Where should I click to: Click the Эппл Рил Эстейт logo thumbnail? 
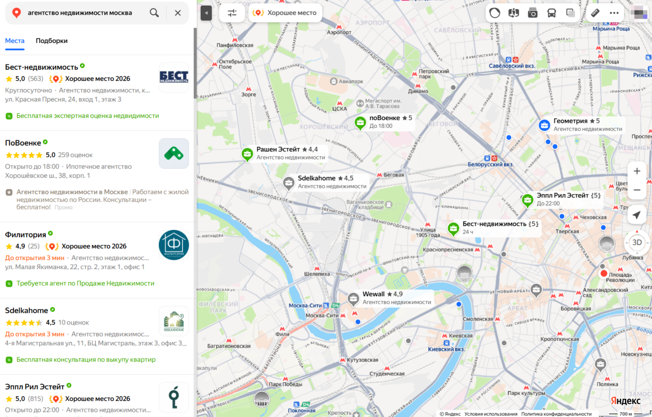pyautogui.click(x=174, y=397)
